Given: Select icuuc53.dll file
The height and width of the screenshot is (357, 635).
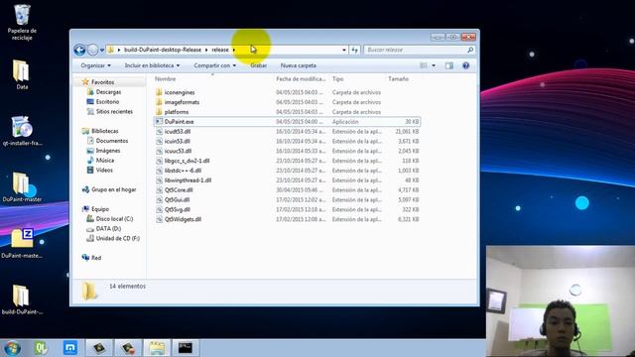Looking at the screenshot, I should click(x=178, y=151).
